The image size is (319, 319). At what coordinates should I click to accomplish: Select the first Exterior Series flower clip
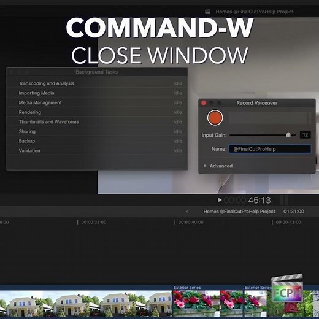pyautogui.click(x=208, y=301)
